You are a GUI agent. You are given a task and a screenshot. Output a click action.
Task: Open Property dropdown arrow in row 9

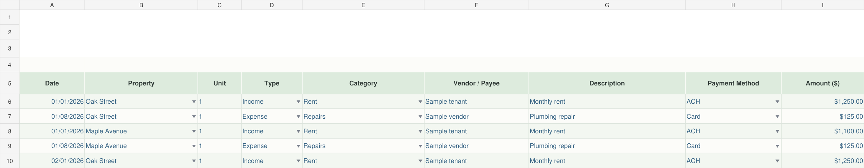coord(194,146)
